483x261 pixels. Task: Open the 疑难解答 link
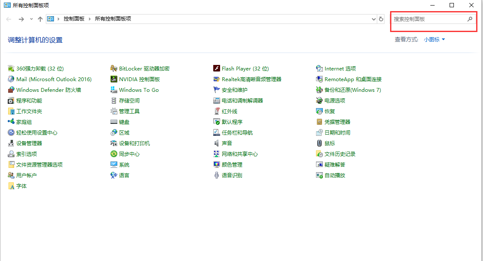[x=335, y=165]
